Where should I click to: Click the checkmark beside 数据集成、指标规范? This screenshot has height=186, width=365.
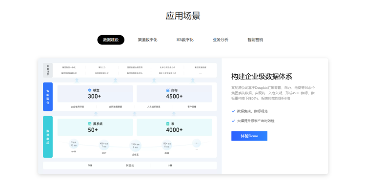pyautogui.click(x=233, y=111)
